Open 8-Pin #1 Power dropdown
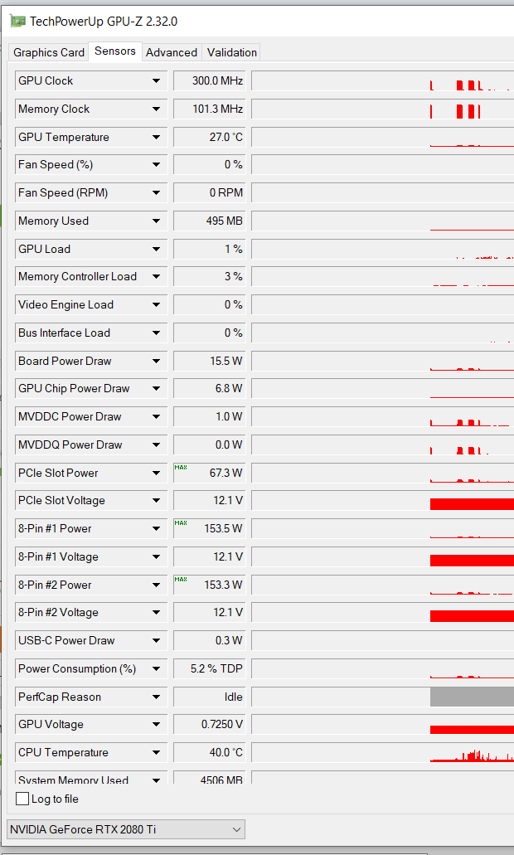 [x=156, y=529]
